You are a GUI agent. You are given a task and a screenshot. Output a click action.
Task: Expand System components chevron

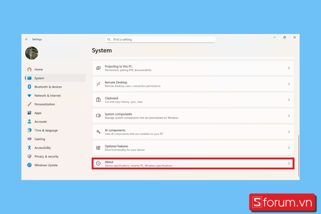289,116
